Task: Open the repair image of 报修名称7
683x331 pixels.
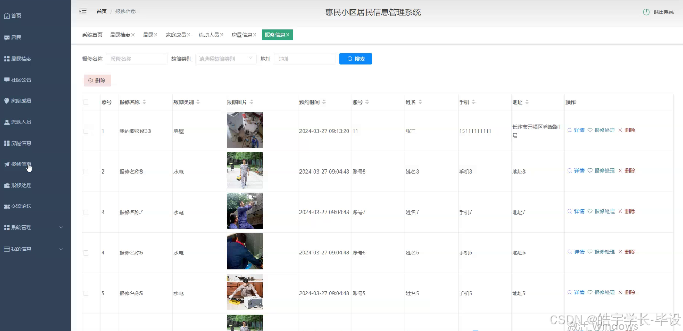Action: (245, 211)
